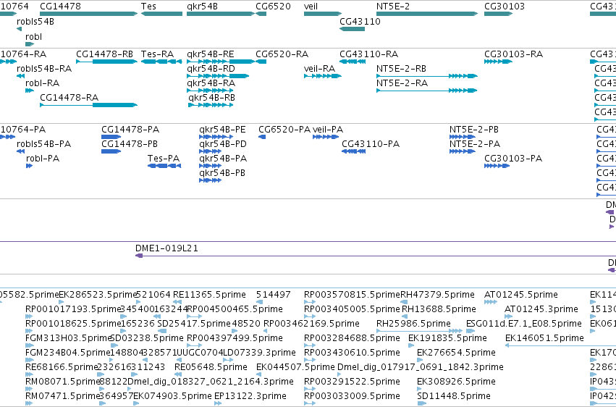Click EST RP004500465.5prime label

235,309
